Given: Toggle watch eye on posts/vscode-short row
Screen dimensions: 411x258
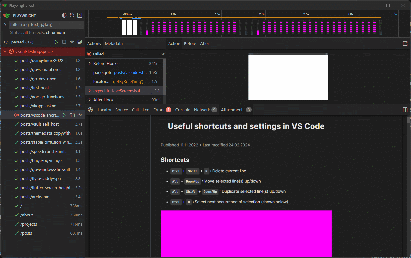Looking at the screenshot, I should [x=80, y=115].
